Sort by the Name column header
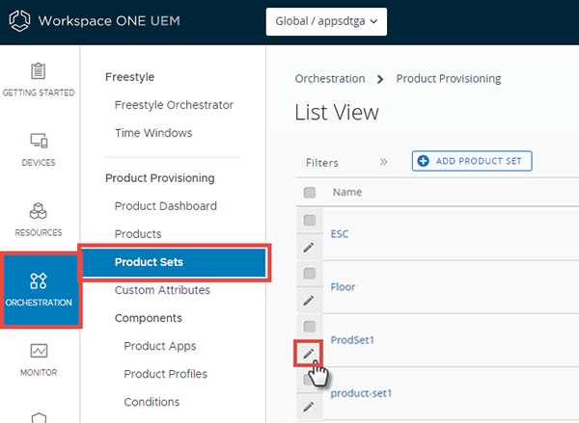Screen dimensions: 579x423 (347, 192)
